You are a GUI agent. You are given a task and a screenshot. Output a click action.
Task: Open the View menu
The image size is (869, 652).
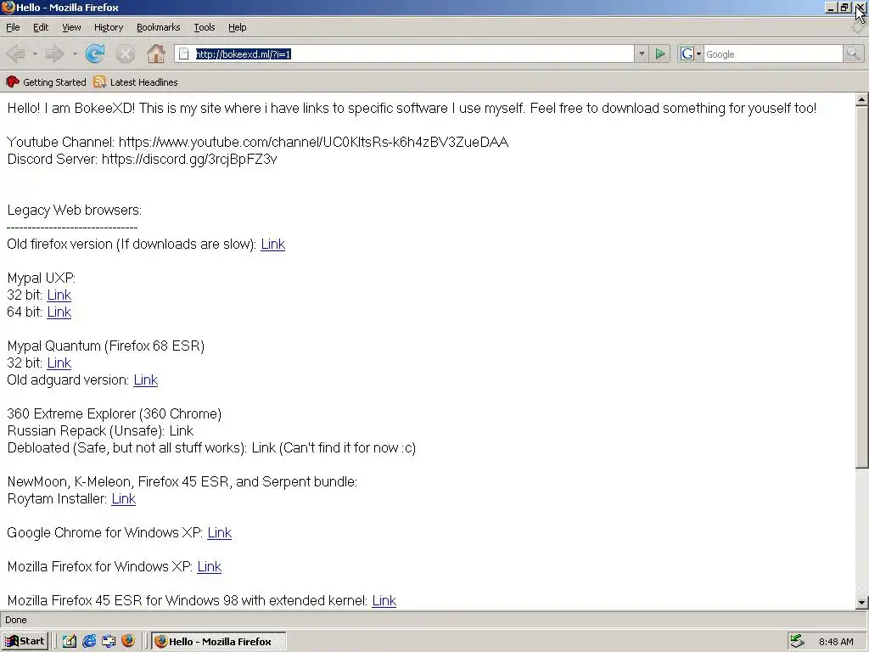[x=71, y=27]
